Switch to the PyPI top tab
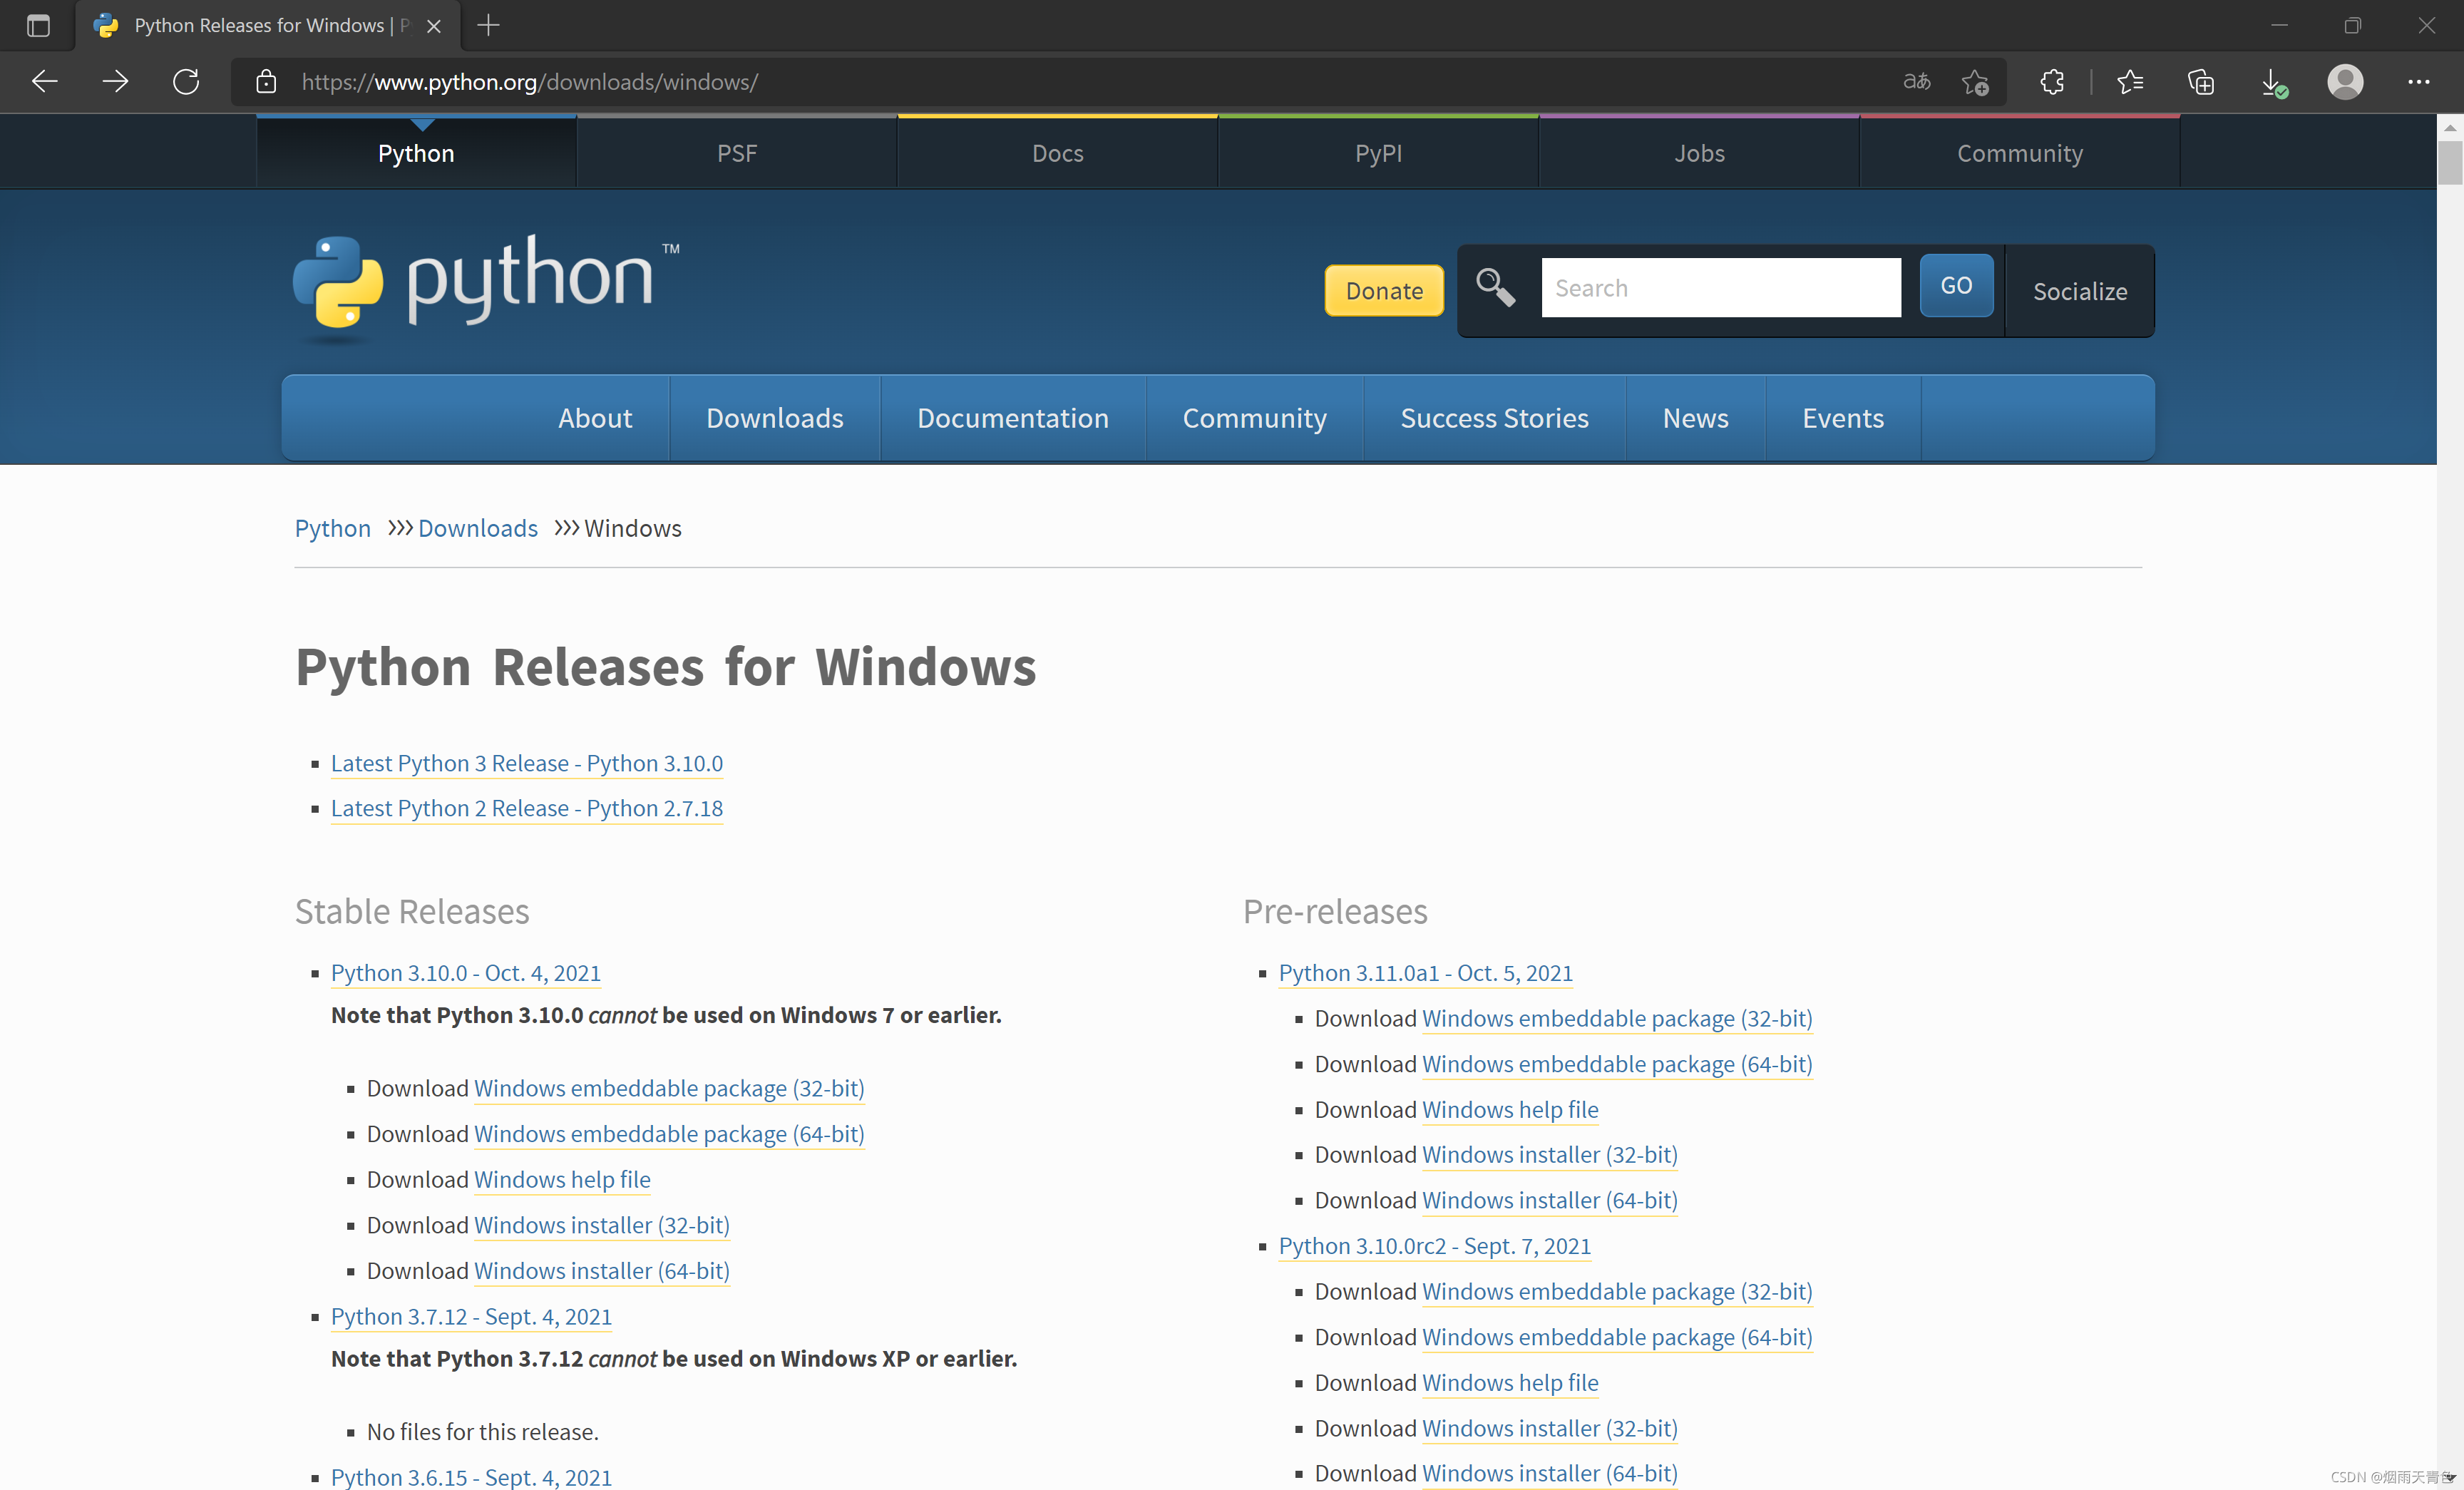 click(x=1378, y=153)
